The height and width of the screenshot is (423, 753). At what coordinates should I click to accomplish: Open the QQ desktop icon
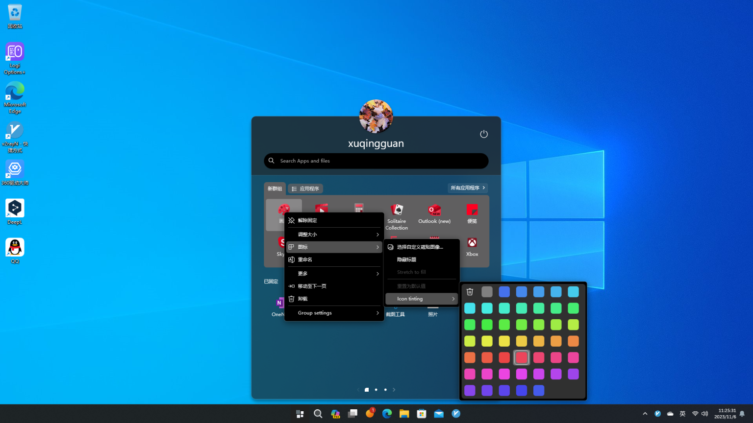tap(15, 250)
